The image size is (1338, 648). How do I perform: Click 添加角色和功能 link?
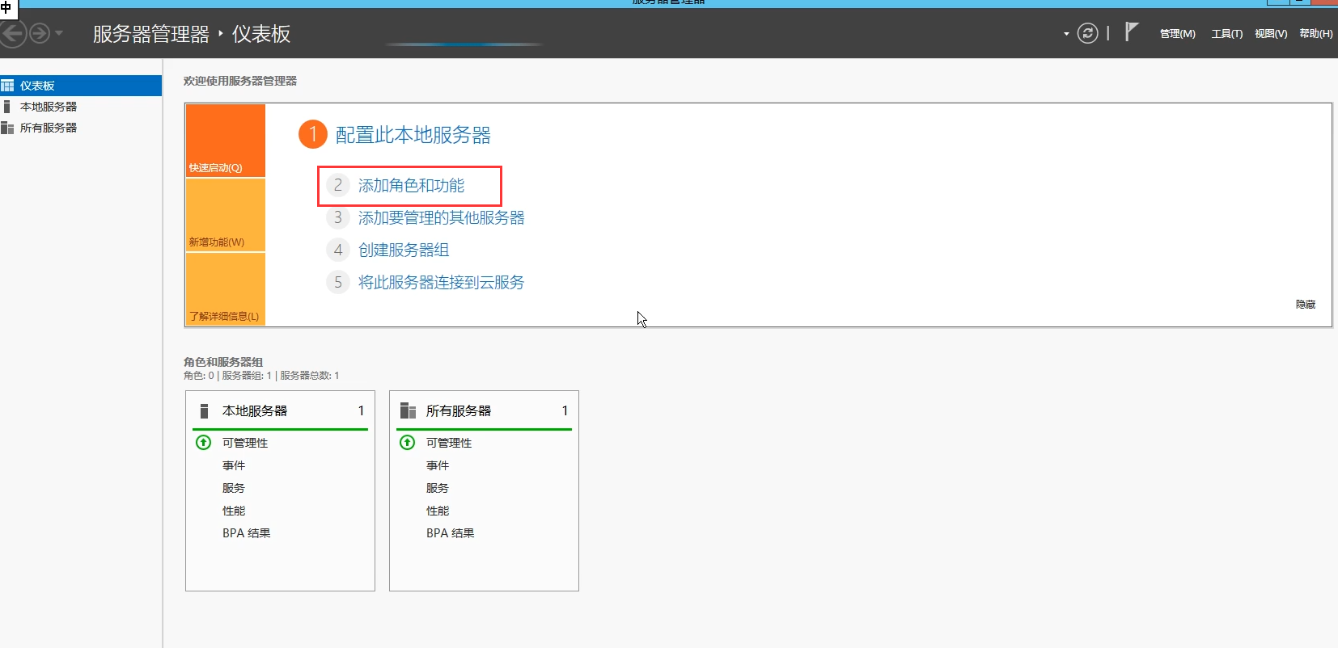coord(411,186)
